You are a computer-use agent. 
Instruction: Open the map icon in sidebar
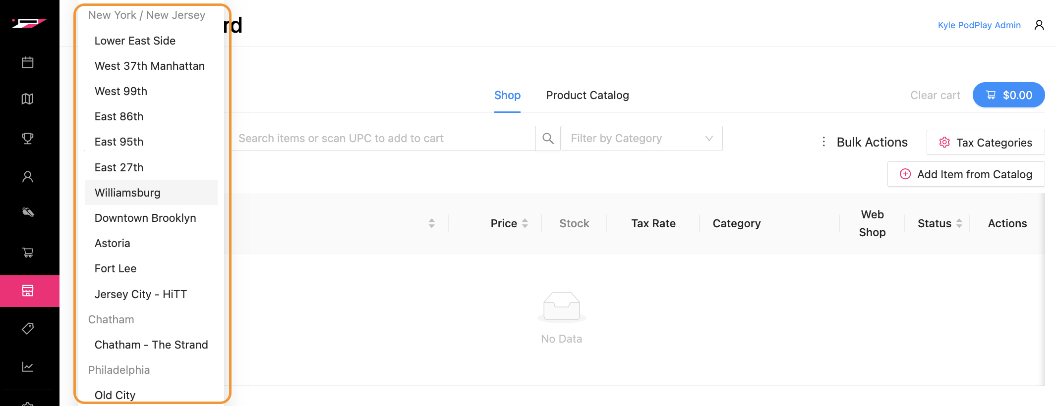click(x=28, y=99)
